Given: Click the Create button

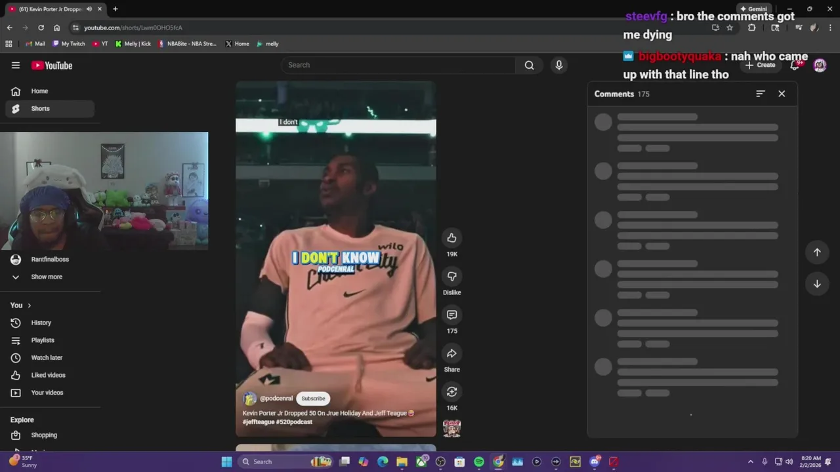Looking at the screenshot, I should pyautogui.click(x=761, y=65).
